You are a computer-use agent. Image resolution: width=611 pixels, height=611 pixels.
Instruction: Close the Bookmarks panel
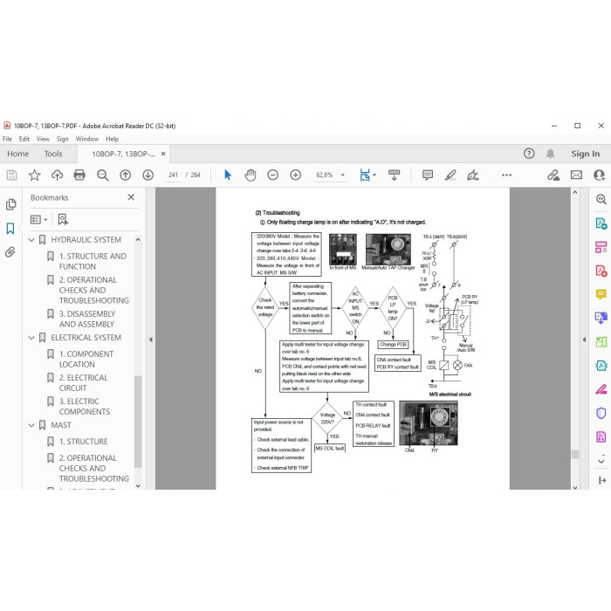[x=131, y=197]
